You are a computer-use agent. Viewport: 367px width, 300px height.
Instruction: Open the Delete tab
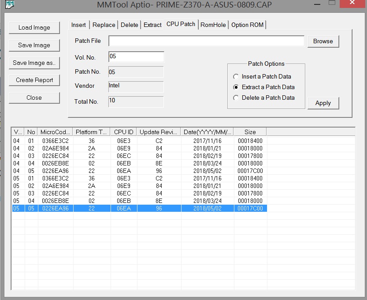(x=129, y=25)
